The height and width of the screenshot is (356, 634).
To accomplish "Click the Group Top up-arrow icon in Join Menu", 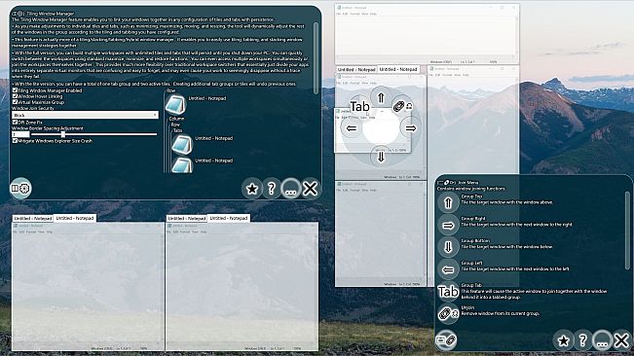I will click(x=448, y=202).
